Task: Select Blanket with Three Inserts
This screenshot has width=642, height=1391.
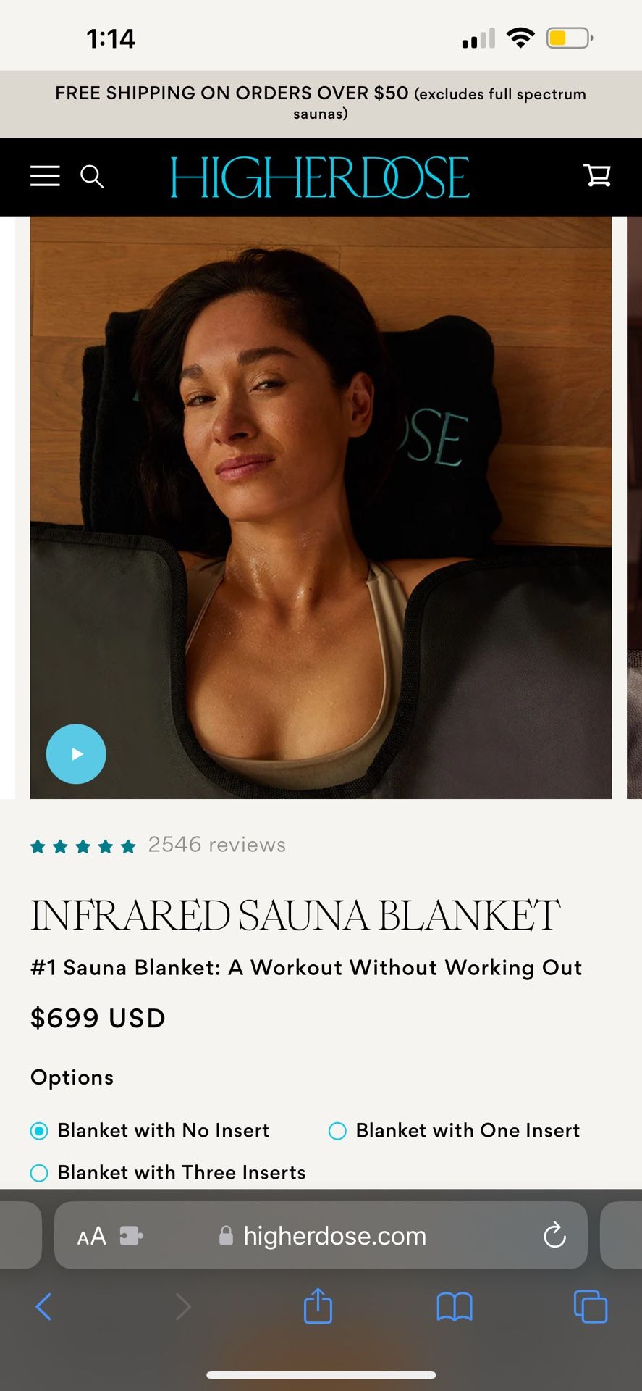Action: point(168,1172)
